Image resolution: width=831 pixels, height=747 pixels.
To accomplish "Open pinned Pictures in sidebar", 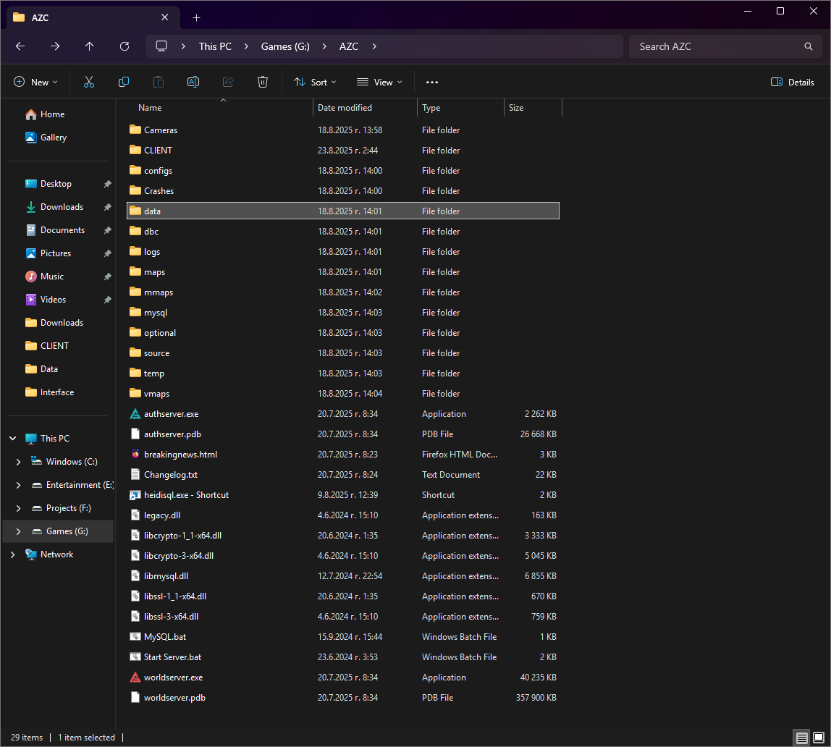I will click(56, 253).
